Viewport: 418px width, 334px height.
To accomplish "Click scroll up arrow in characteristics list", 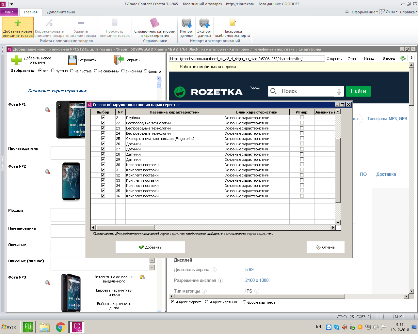I will click(338, 112).
